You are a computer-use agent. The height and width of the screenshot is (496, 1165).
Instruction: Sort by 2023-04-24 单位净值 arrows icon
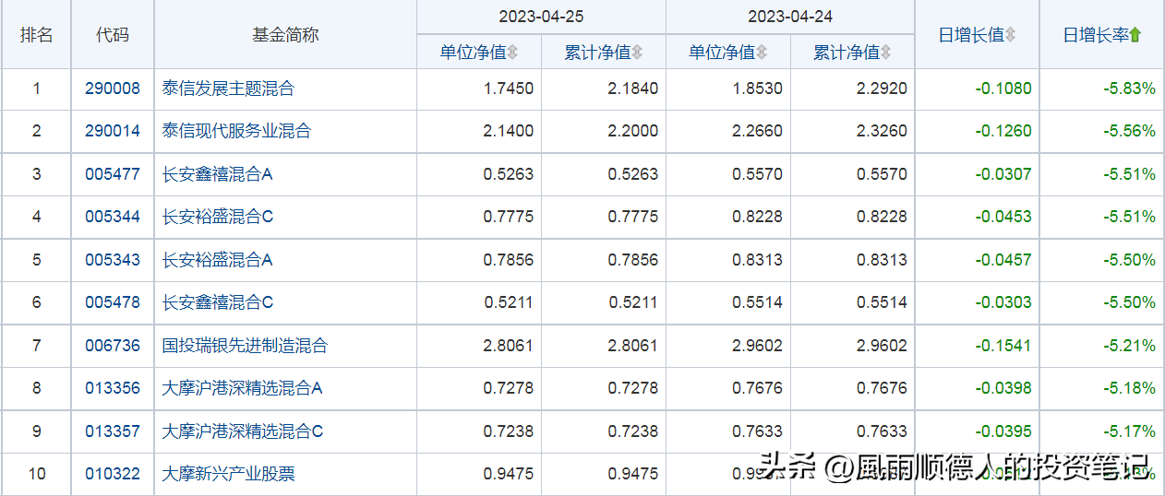[763, 53]
